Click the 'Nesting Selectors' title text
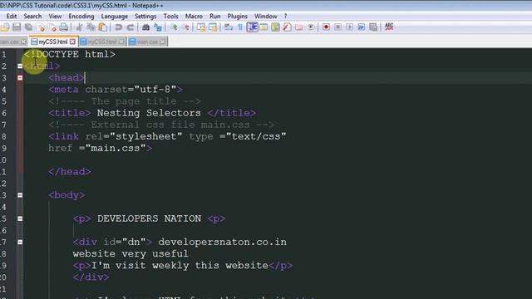532x299 pixels. [x=149, y=113]
